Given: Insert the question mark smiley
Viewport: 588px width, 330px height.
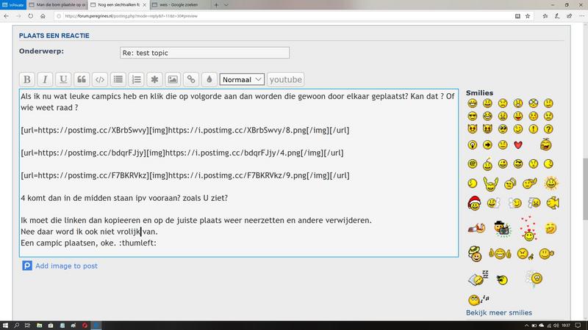Looking at the screenshot, I should [x=548, y=129].
